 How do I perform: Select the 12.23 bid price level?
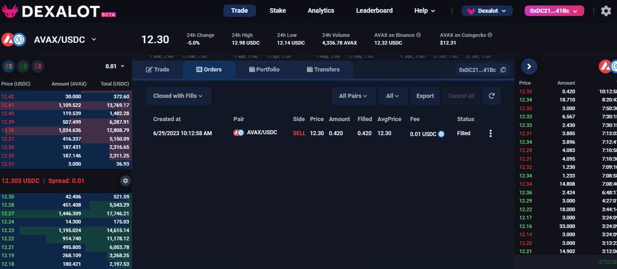[x=66, y=230]
